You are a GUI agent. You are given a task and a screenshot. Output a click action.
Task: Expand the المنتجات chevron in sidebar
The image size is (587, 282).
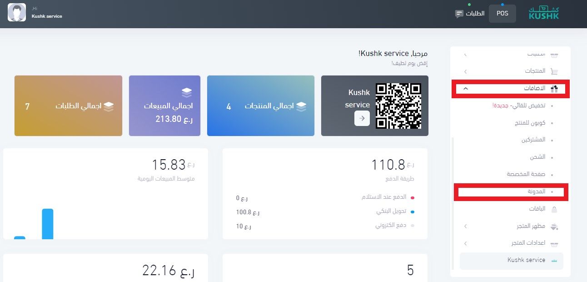[465, 72]
